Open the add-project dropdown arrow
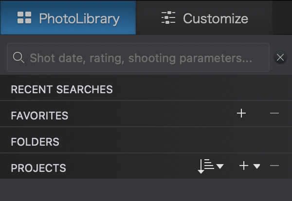This screenshot has height=201, width=292. coord(256,167)
